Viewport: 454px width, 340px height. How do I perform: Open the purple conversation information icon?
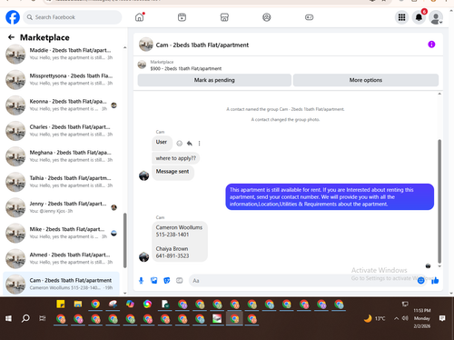431,45
